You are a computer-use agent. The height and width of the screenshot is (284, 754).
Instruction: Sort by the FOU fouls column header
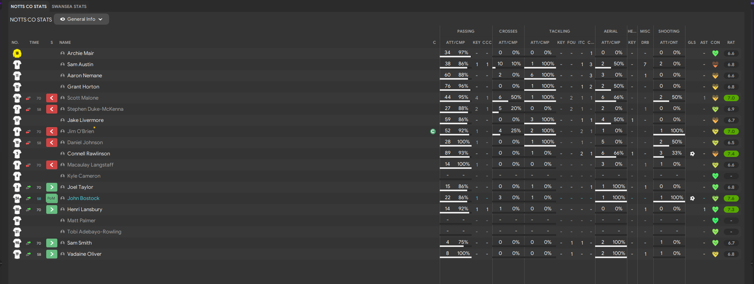click(x=572, y=42)
